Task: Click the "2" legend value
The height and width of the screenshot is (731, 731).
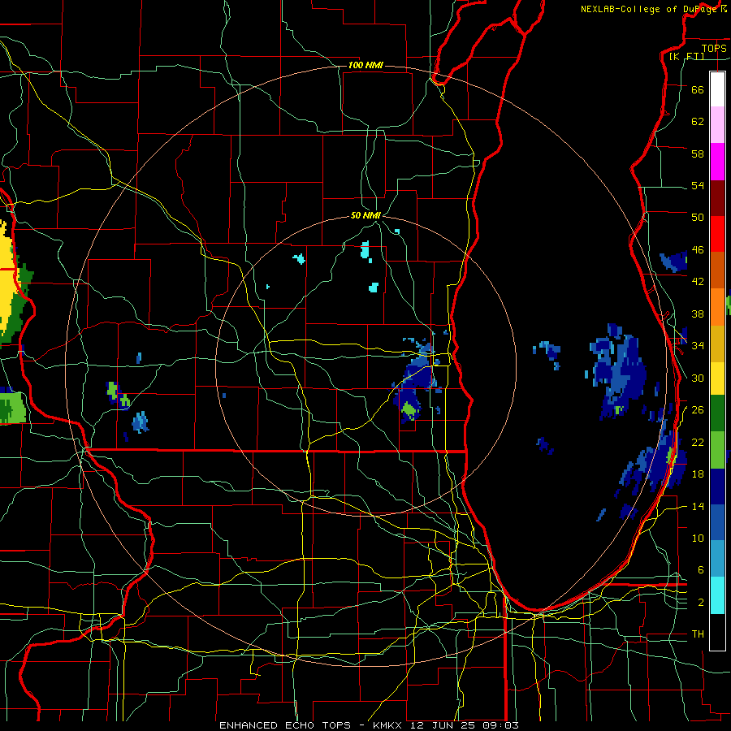Action: point(701,603)
